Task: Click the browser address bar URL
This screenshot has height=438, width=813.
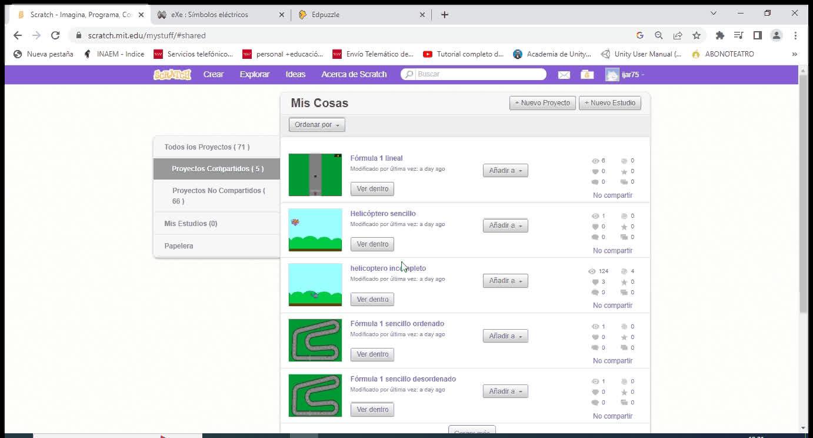Action: coord(147,35)
